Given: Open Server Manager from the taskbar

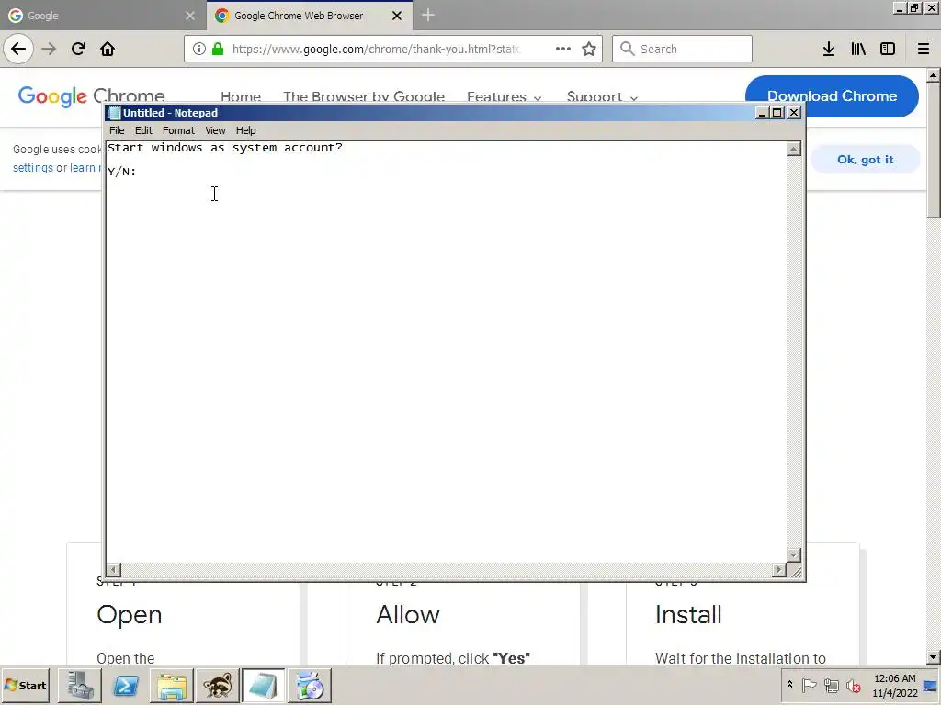Looking at the screenshot, I should coord(80,685).
